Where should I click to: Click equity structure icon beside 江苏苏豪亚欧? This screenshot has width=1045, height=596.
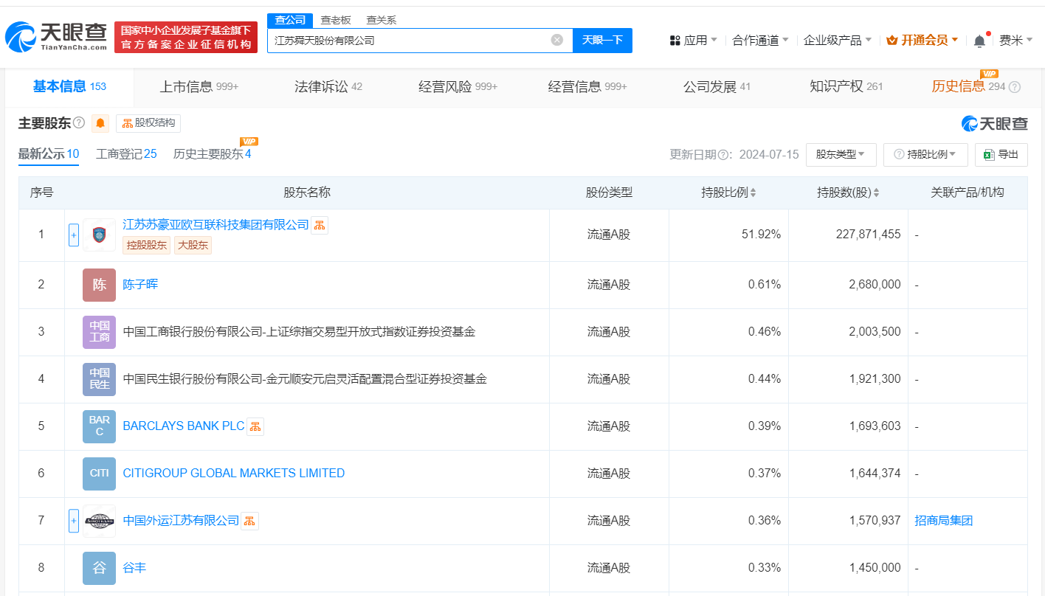(319, 225)
